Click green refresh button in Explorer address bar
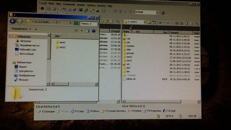Viewport: 231px width, 130px height. [x=76, y=23]
